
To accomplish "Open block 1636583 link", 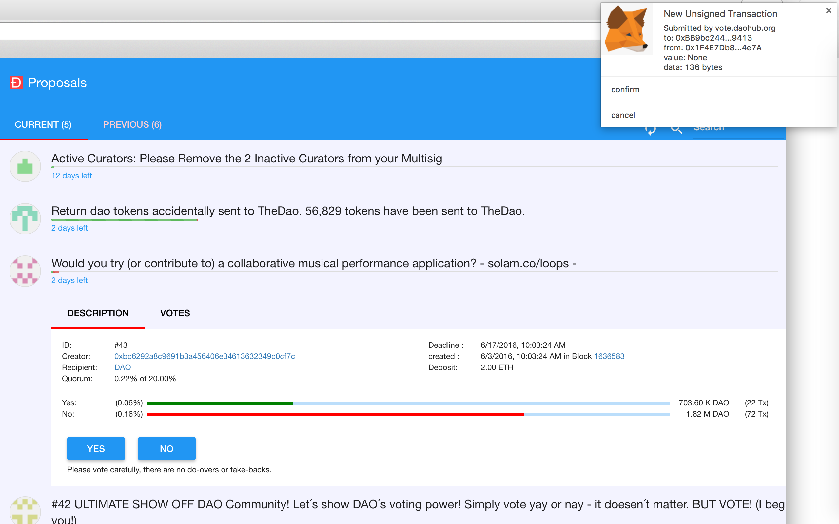I will click(609, 356).
